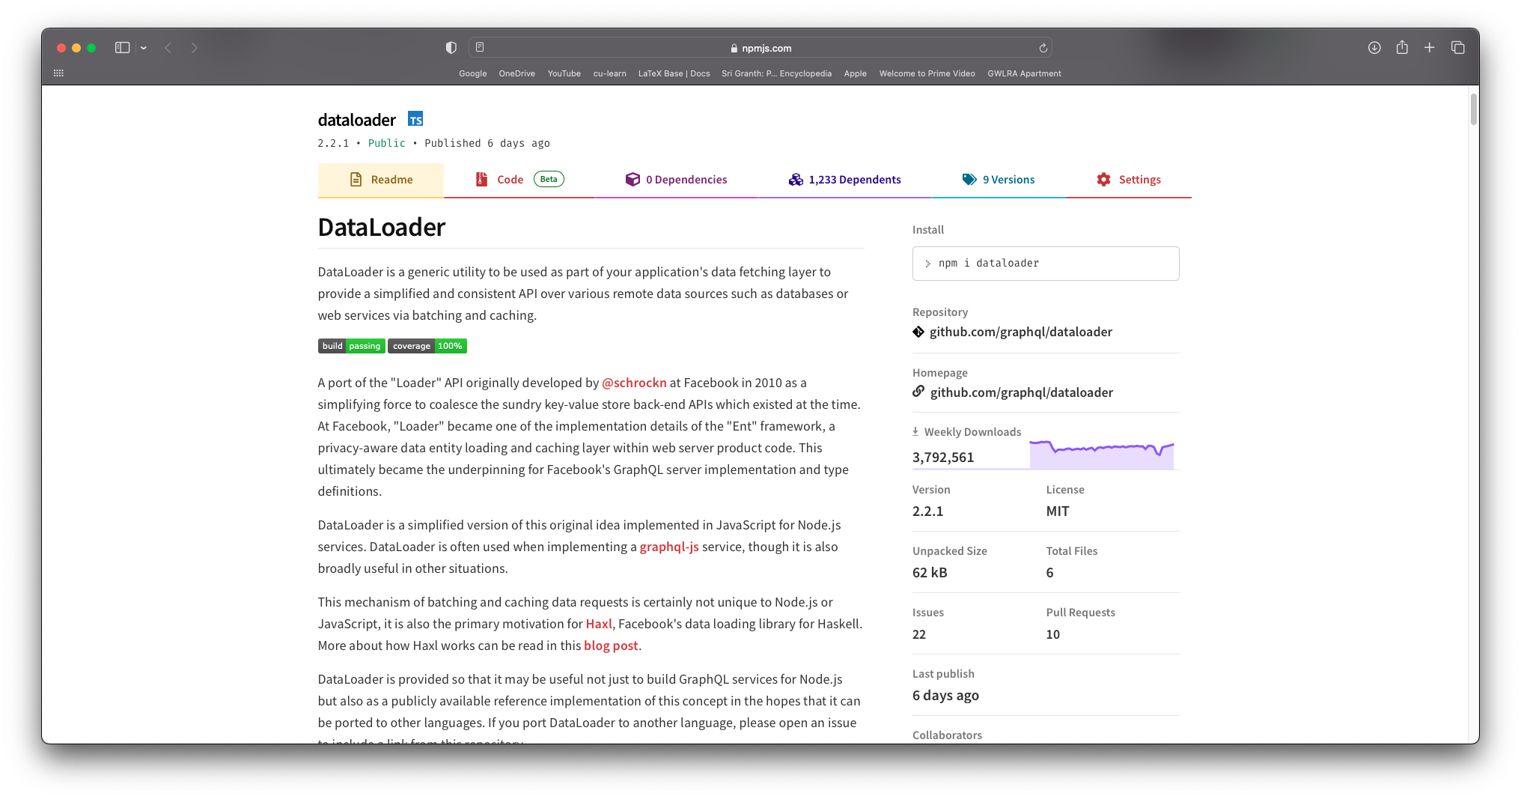
Task: Open the @schrockn link
Action: pyautogui.click(x=634, y=383)
